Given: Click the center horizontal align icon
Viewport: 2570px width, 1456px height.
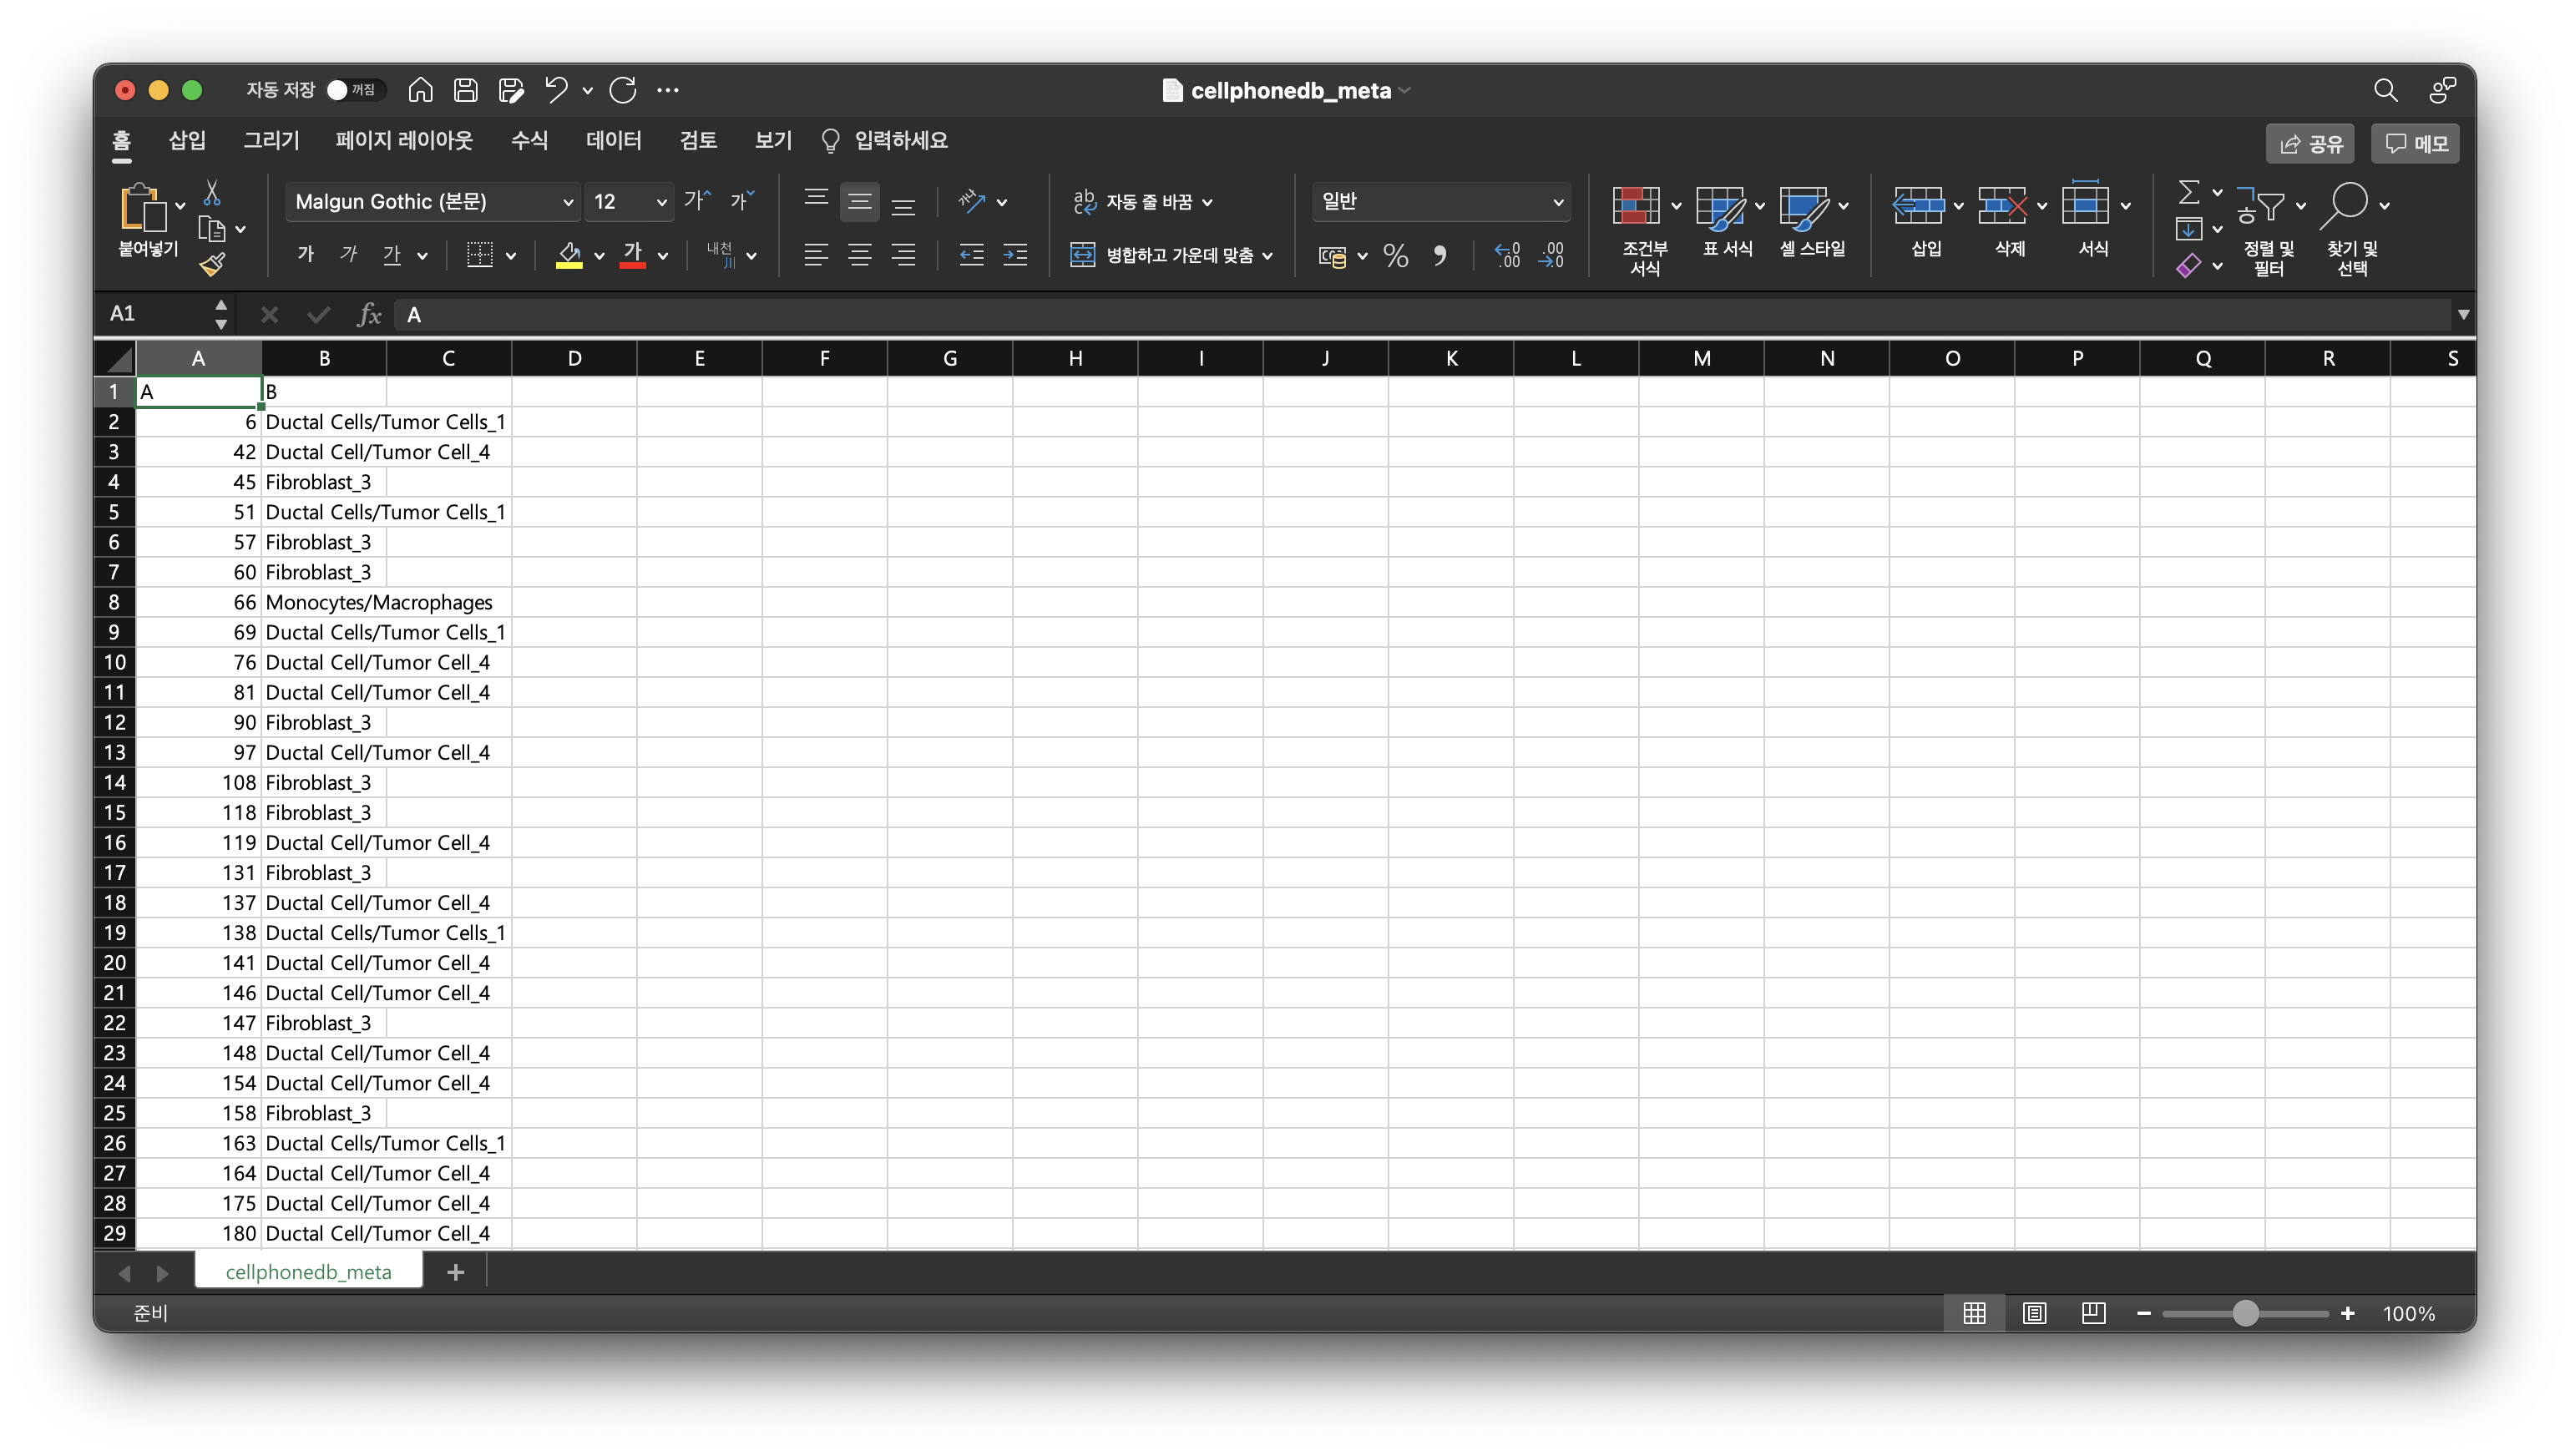Looking at the screenshot, I should pos(859,256).
